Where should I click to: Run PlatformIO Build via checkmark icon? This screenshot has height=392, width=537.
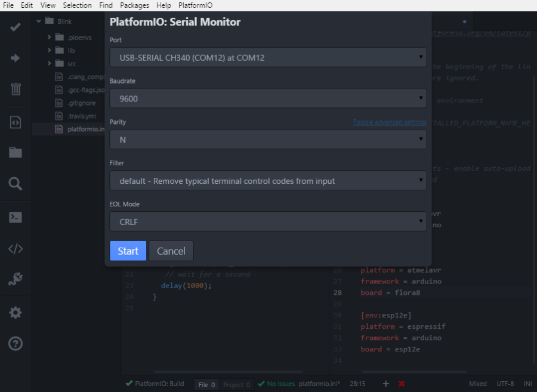pos(15,27)
